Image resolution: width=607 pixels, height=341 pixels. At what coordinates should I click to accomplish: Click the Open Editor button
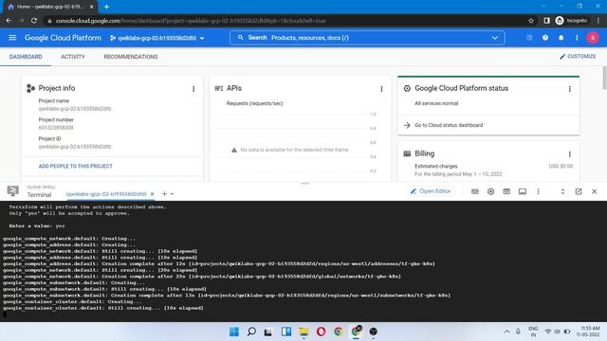coord(431,191)
